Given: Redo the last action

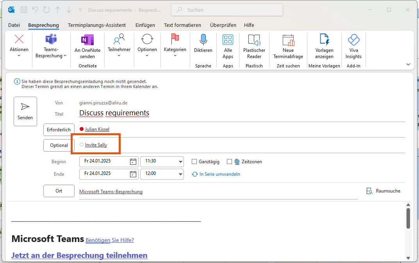Looking at the screenshot, I should click(46, 10).
